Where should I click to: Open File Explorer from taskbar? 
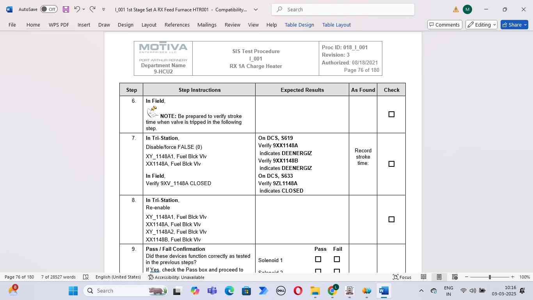tap(315, 291)
